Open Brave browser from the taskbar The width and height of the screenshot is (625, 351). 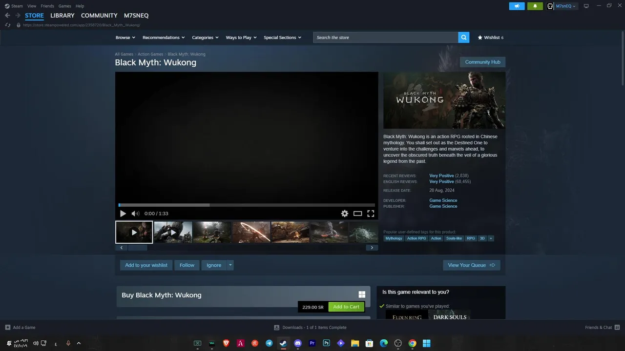226,343
